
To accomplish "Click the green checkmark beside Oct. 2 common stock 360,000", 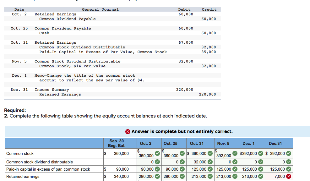I will pos(156,154).
